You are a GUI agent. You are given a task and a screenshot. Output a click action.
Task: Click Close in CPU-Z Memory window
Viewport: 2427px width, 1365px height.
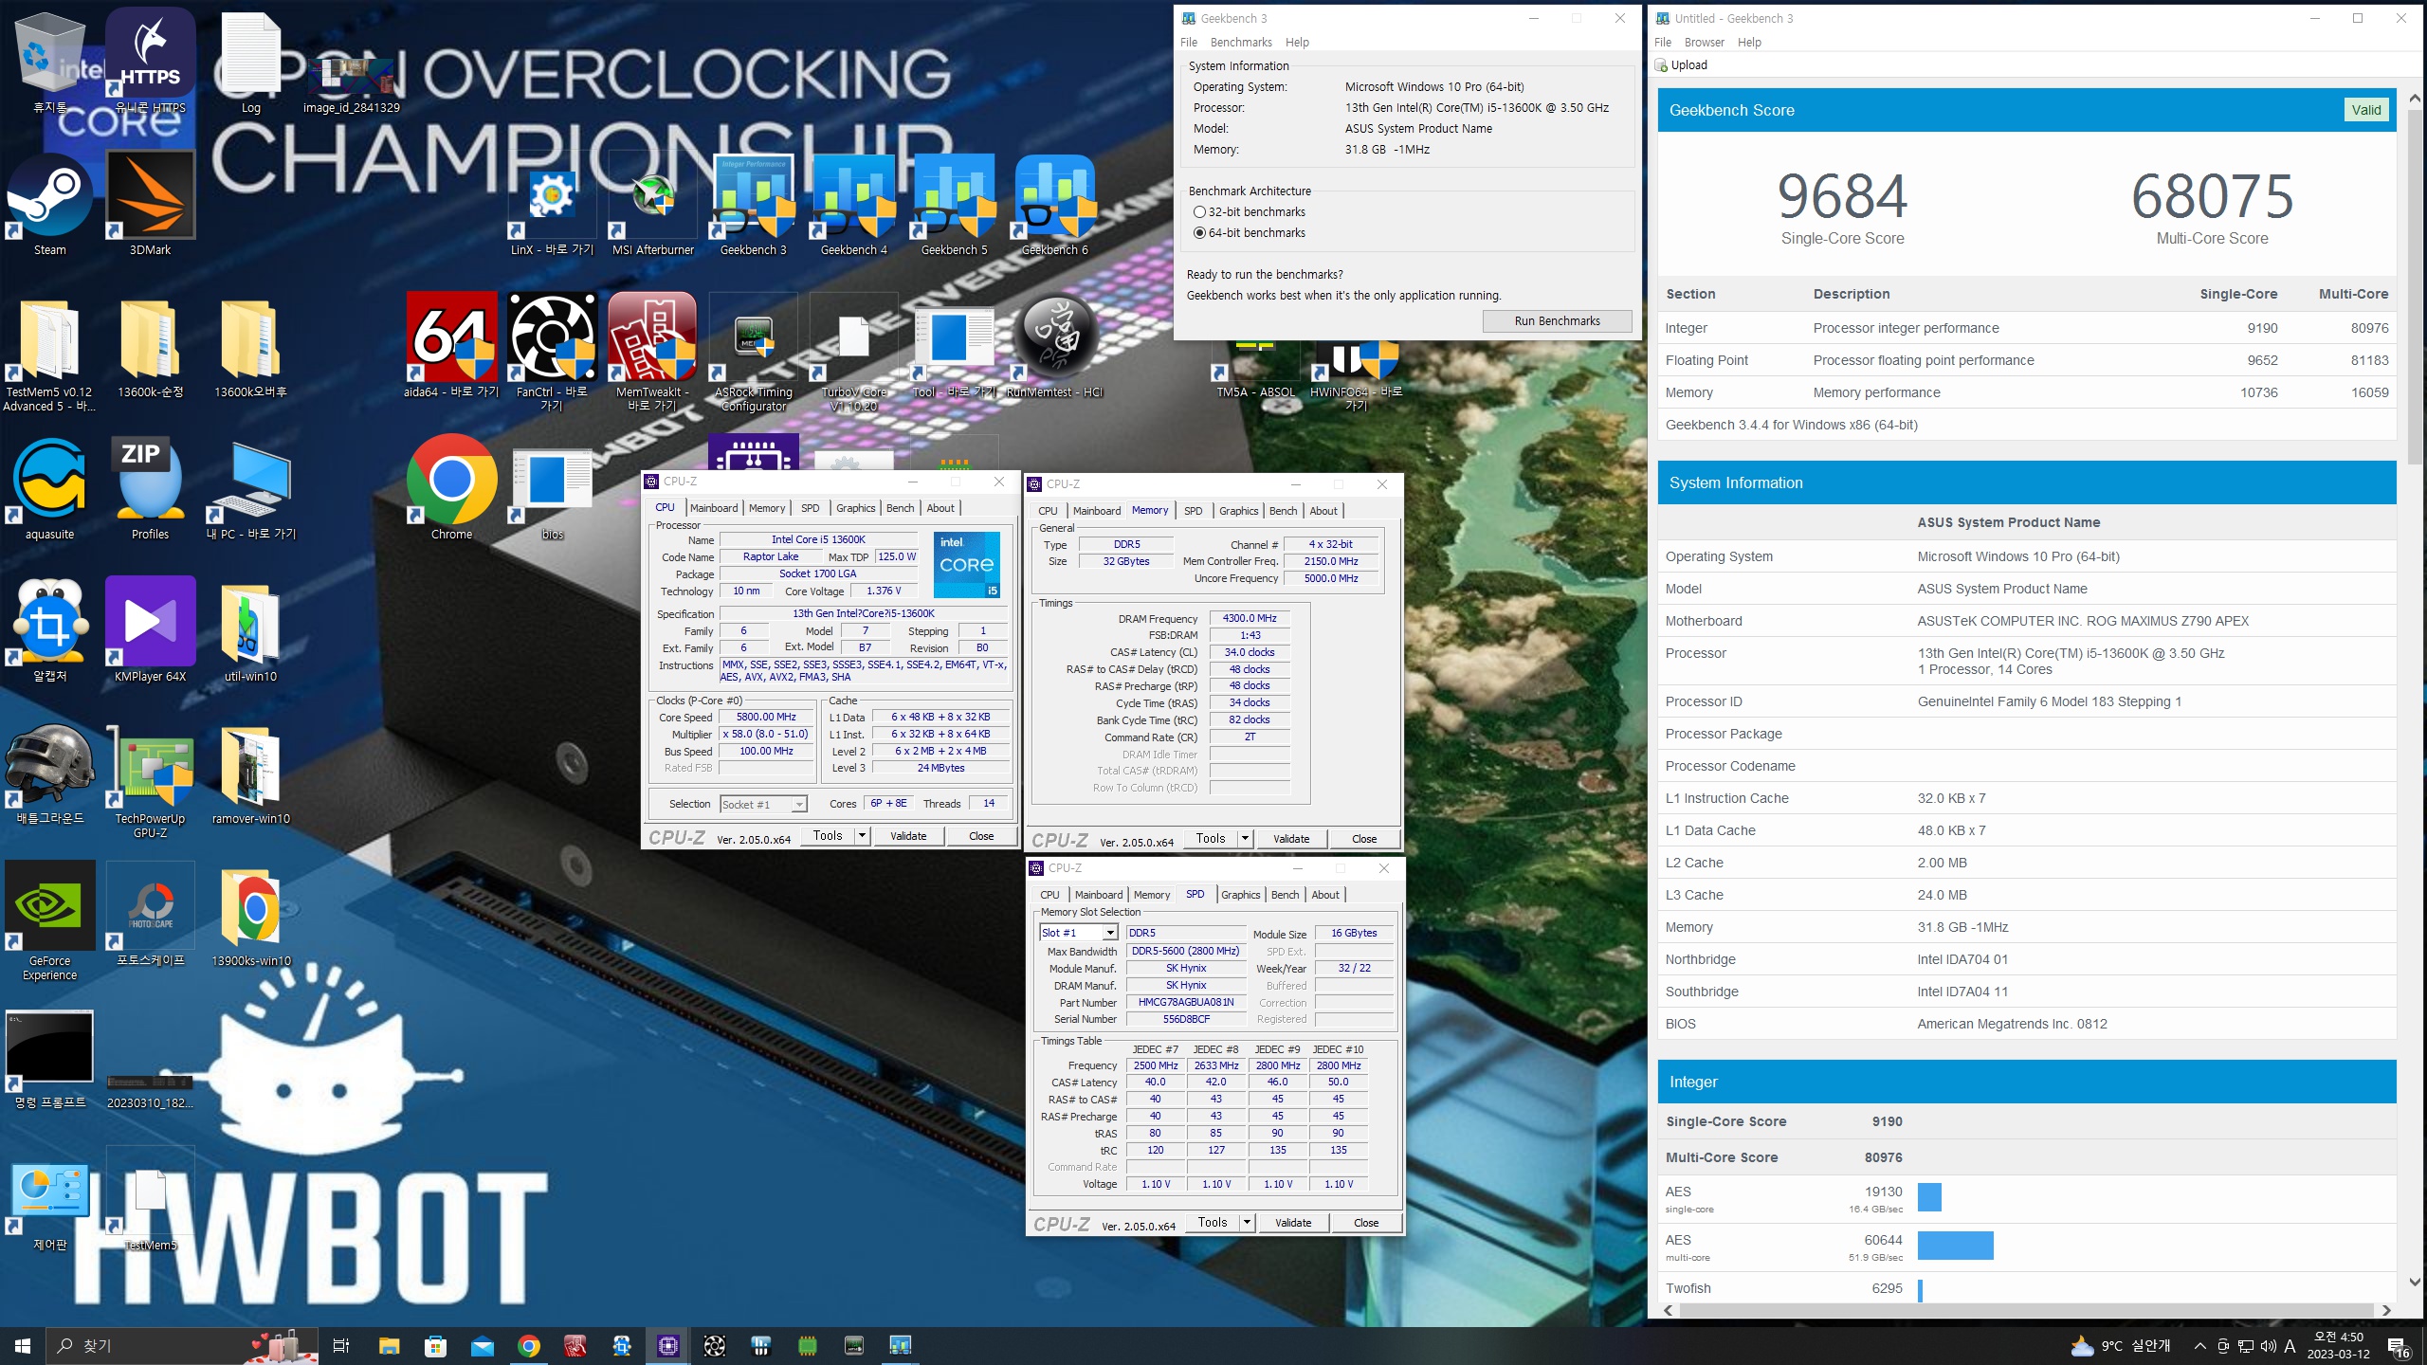[x=1364, y=839]
